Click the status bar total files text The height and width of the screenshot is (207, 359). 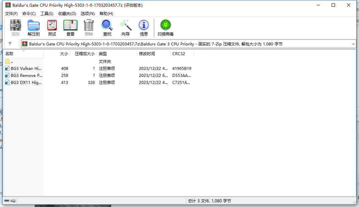pos(209,201)
